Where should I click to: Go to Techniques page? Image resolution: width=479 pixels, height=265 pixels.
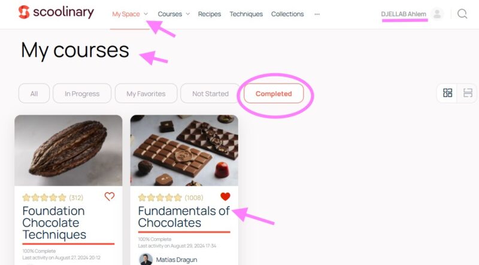point(246,14)
